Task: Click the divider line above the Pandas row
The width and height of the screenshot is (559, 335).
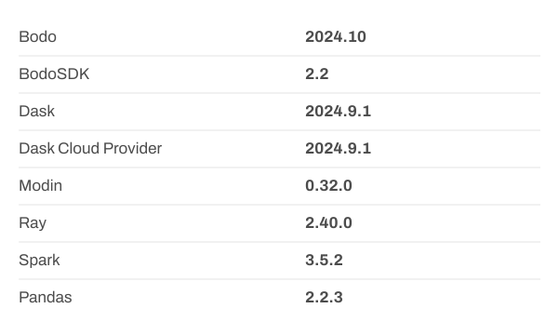Action: point(279,279)
